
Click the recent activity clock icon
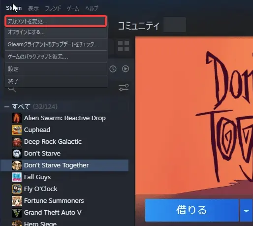click(x=113, y=69)
